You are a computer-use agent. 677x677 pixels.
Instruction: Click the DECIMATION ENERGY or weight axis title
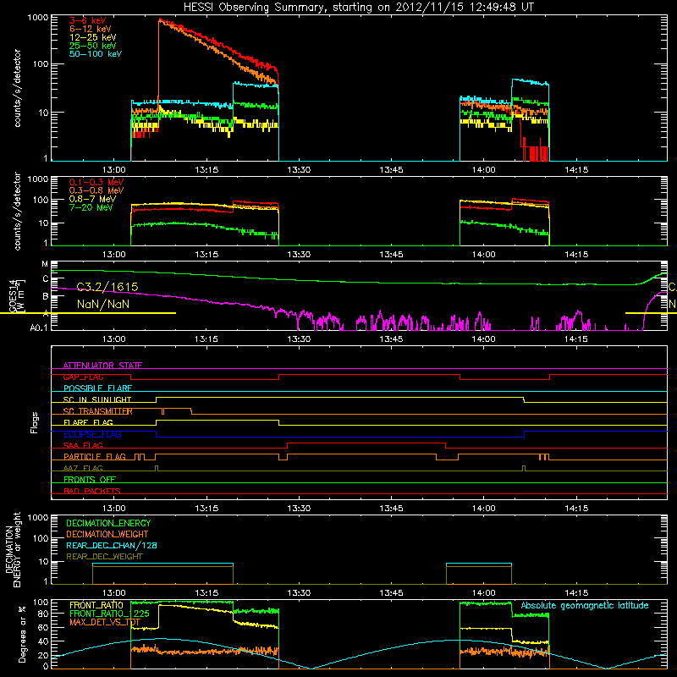pyautogui.click(x=13, y=549)
